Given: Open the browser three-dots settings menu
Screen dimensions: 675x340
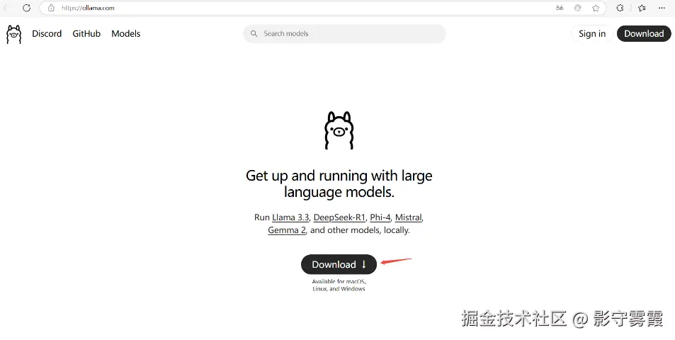Looking at the screenshot, I should click(662, 8).
